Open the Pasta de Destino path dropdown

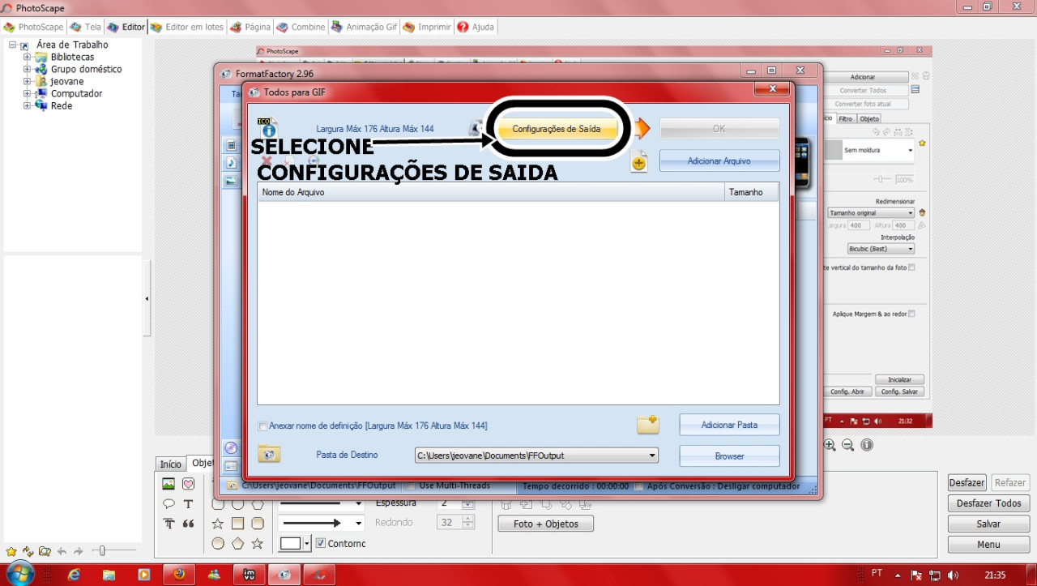(x=652, y=456)
